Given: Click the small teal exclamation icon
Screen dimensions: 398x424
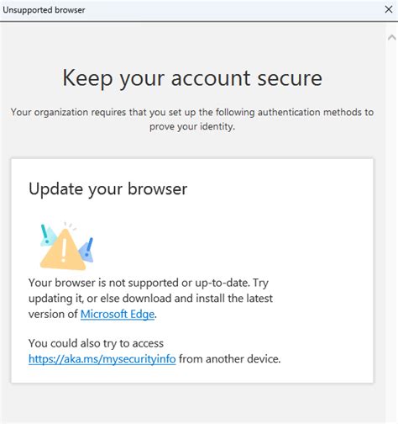Looking at the screenshot, I should [47, 235].
